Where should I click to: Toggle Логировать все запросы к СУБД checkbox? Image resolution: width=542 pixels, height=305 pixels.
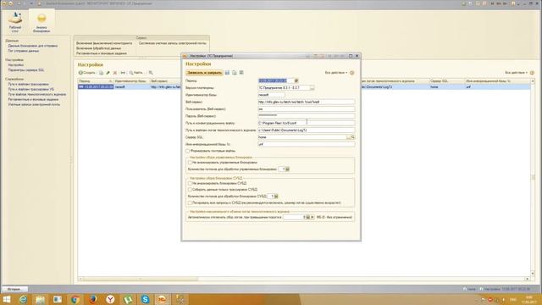pyautogui.click(x=190, y=202)
